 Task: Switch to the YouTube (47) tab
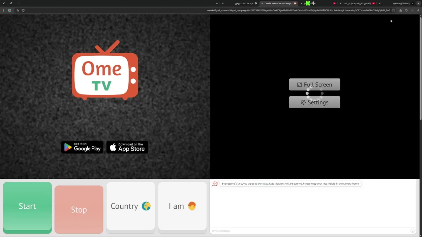(358, 3)
